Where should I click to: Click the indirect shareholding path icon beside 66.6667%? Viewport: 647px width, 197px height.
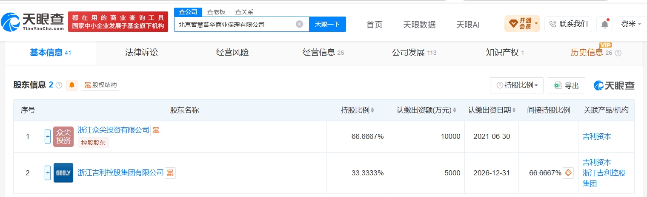coord(568,173)
